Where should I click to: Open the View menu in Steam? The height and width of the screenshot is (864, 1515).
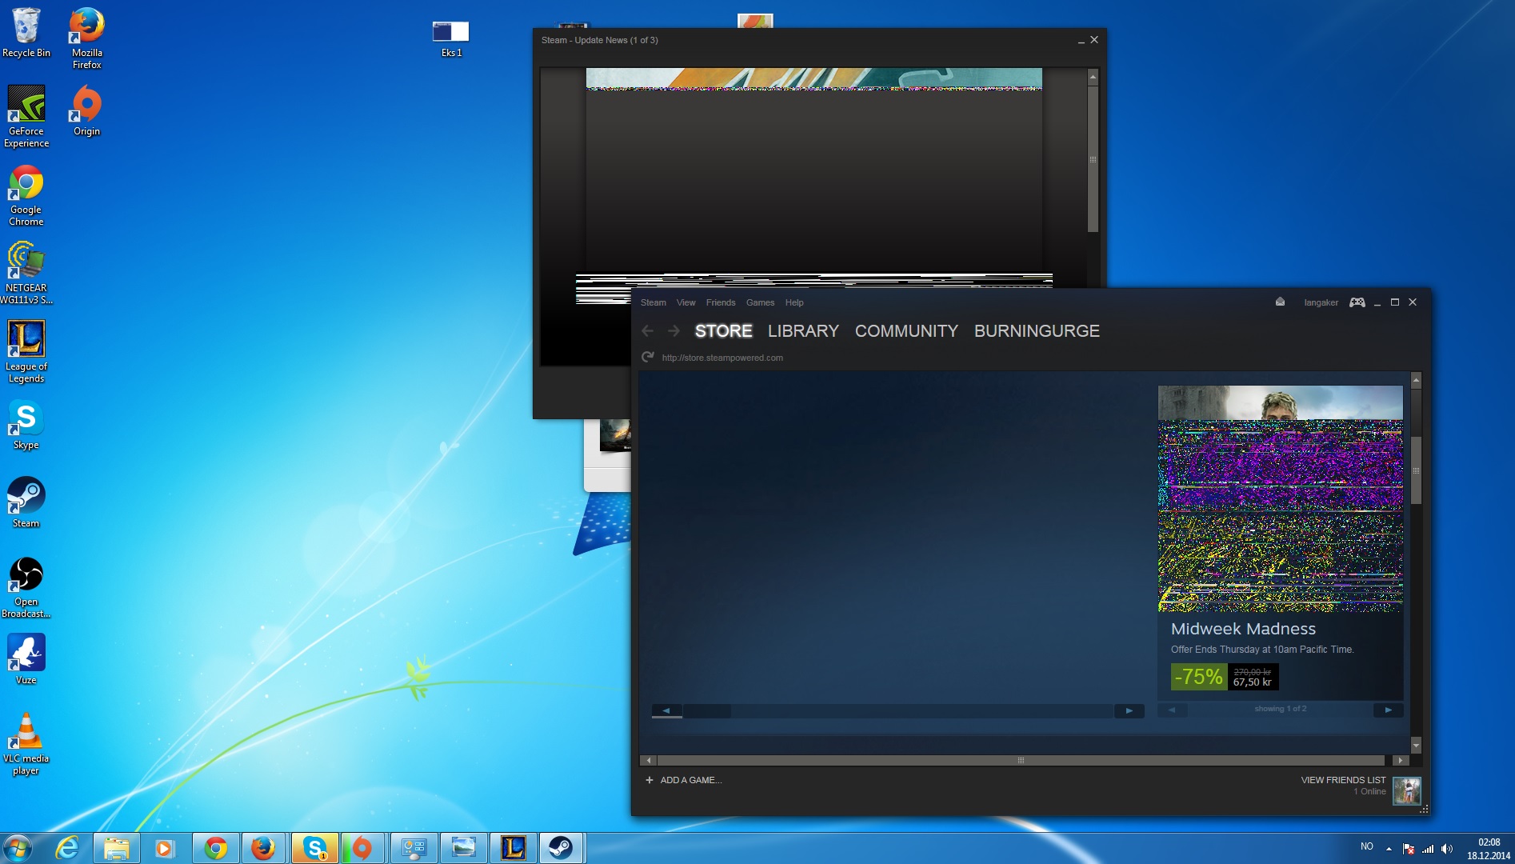click(686, 302)
